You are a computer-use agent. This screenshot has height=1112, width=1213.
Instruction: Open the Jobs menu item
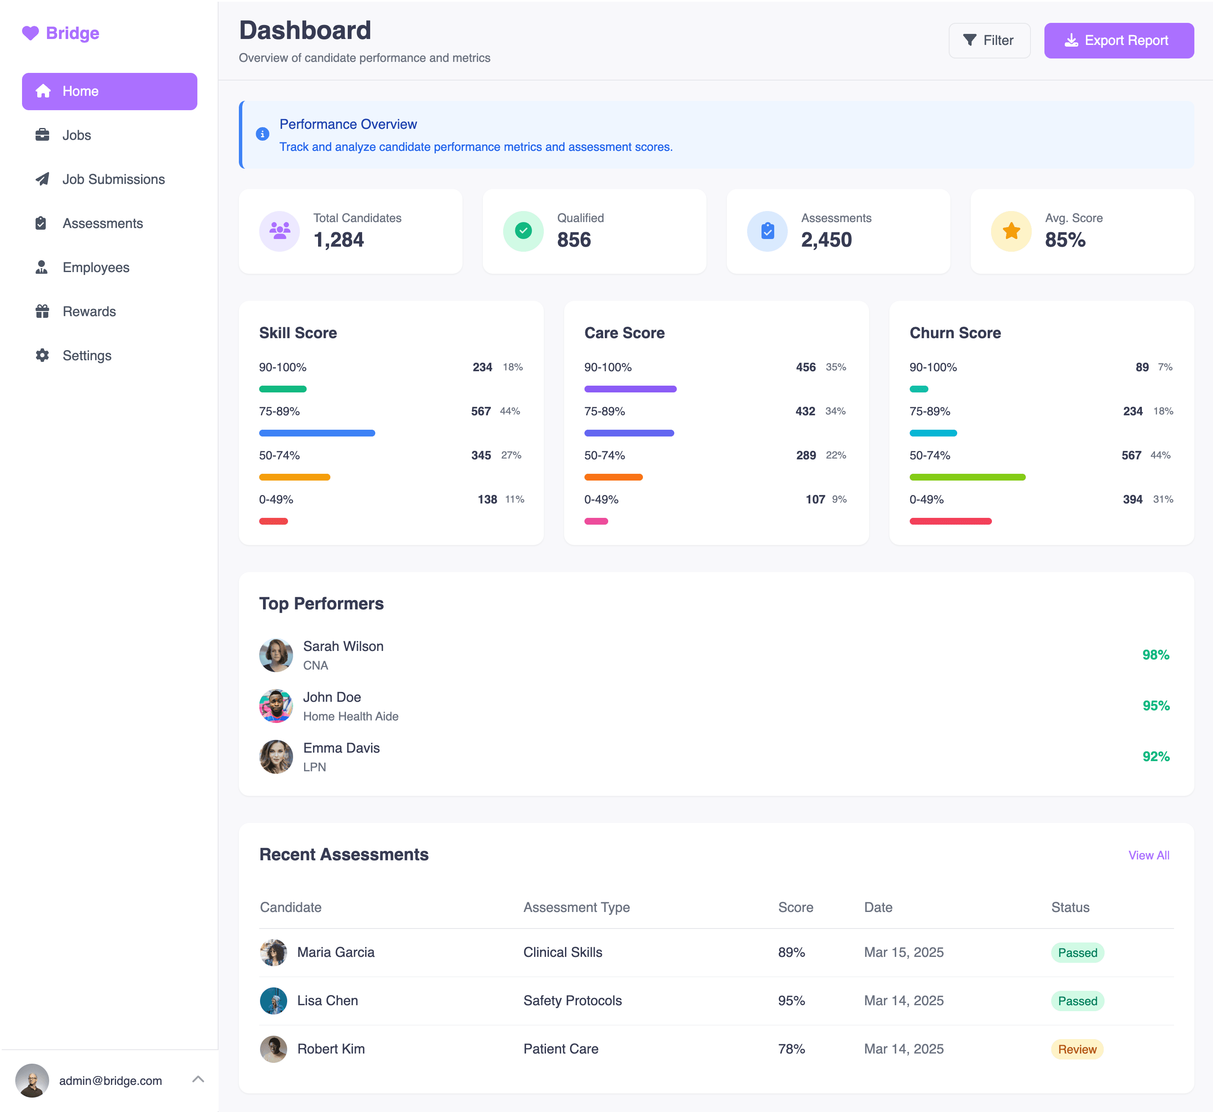click(76, 136)
